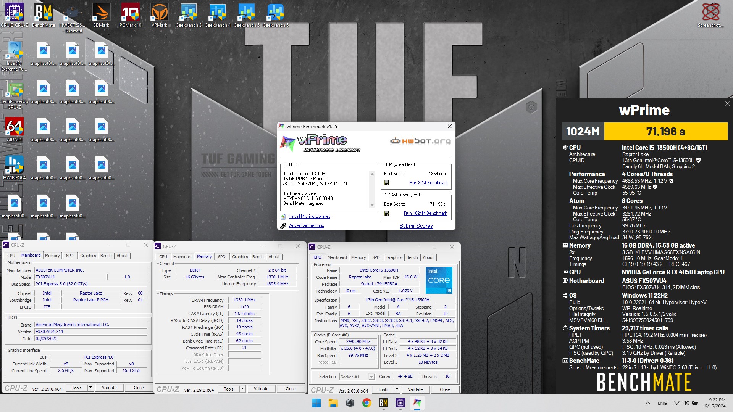Open the Tools dropdown arrow in Mainboard CPU-Z window
This screenshot has height=412, width=733.
[90, 388]
